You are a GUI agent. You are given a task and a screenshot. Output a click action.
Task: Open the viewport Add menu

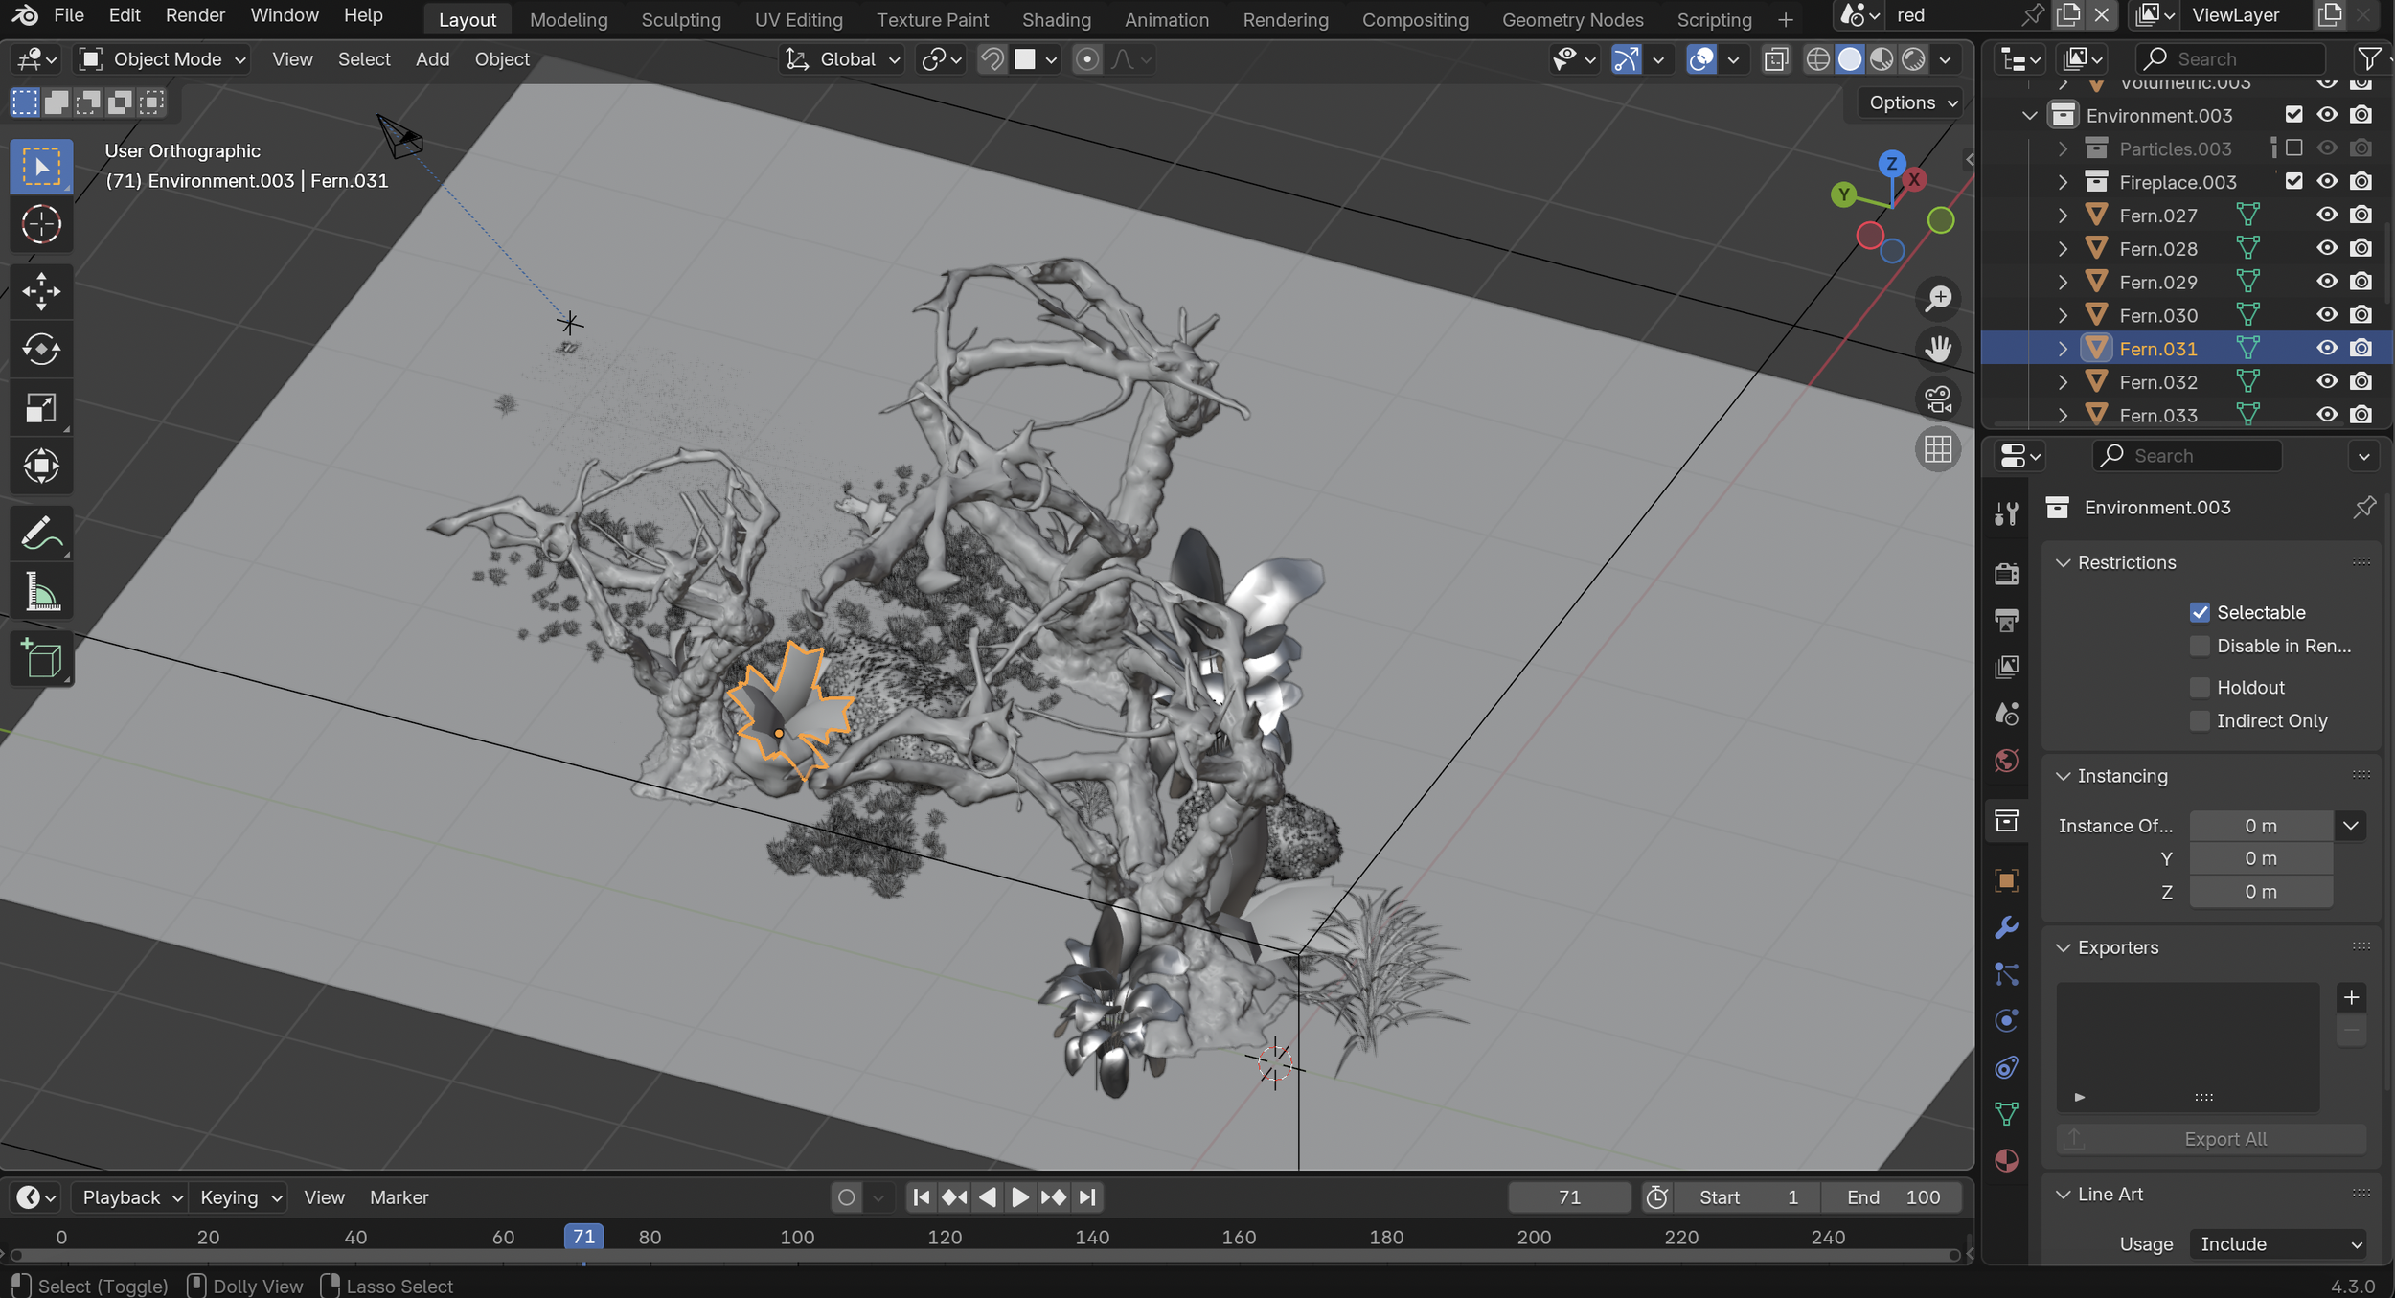click(x=432, y=59)
